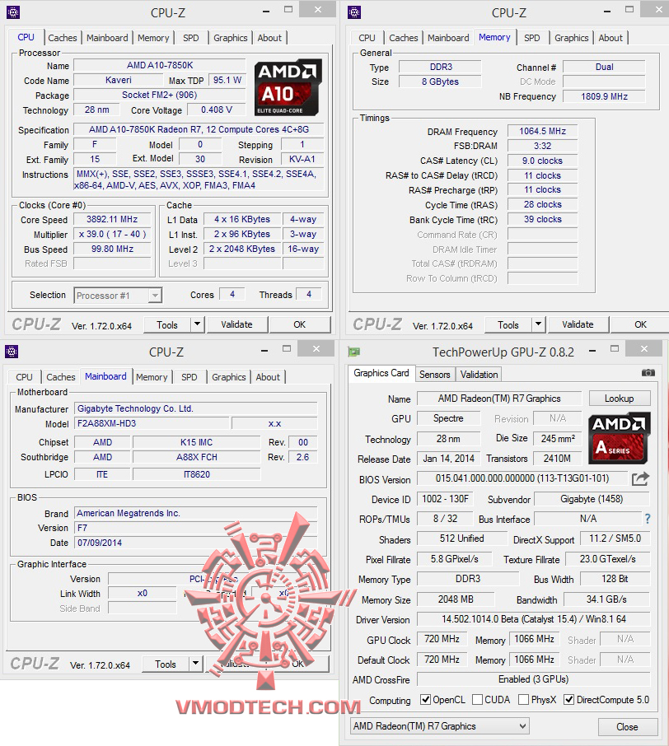Click the CPU-Z app icon in Mainboard window title bar

[12, 352]
